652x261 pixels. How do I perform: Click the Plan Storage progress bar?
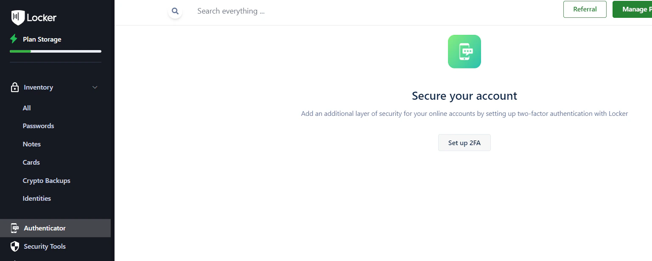pos(55,51)
